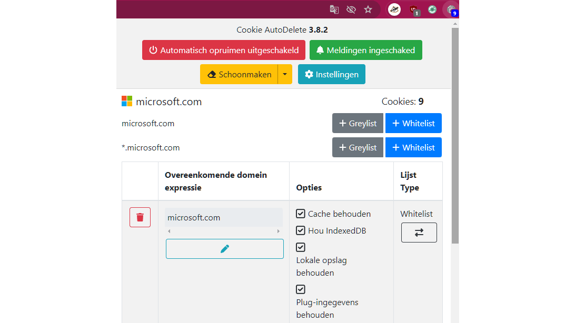Bookmark this page with the star icon
This screenshot has height=323, width=575.
click(x=368, y=9)
